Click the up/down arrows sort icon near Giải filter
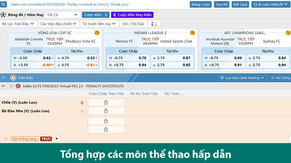The image size is (291, 163). pos(155,24)
